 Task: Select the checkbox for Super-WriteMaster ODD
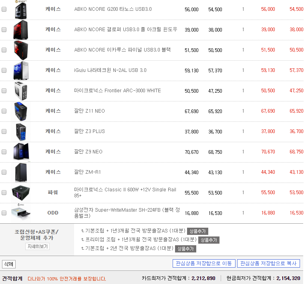[x=4, y=213]
